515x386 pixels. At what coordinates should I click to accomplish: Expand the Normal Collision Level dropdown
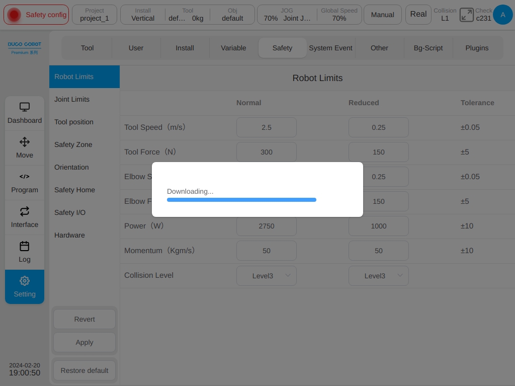tap(267, 275)
